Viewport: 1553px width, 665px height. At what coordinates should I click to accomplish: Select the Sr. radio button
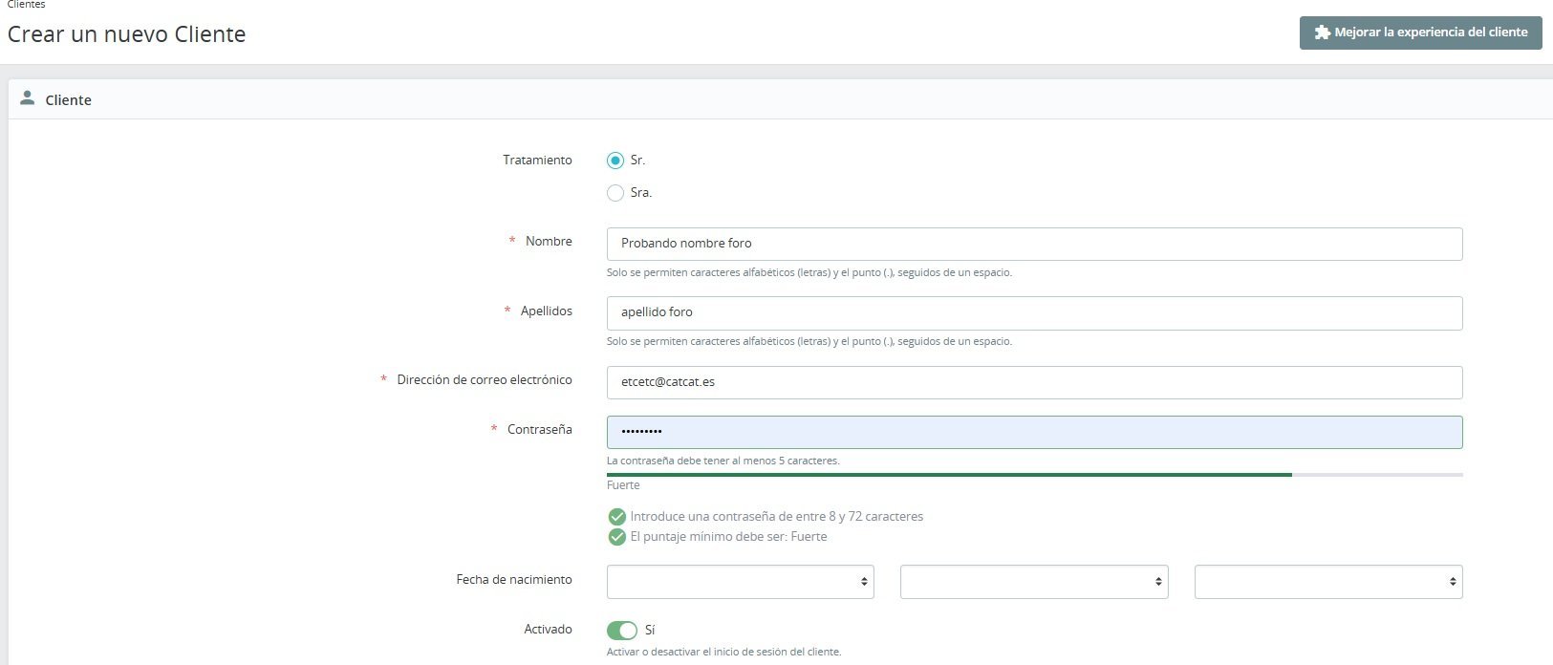click(x=615, y=161)
